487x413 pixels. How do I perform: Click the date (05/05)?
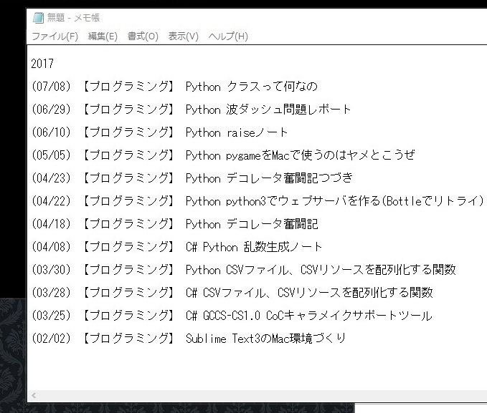(x=51, y=155)
